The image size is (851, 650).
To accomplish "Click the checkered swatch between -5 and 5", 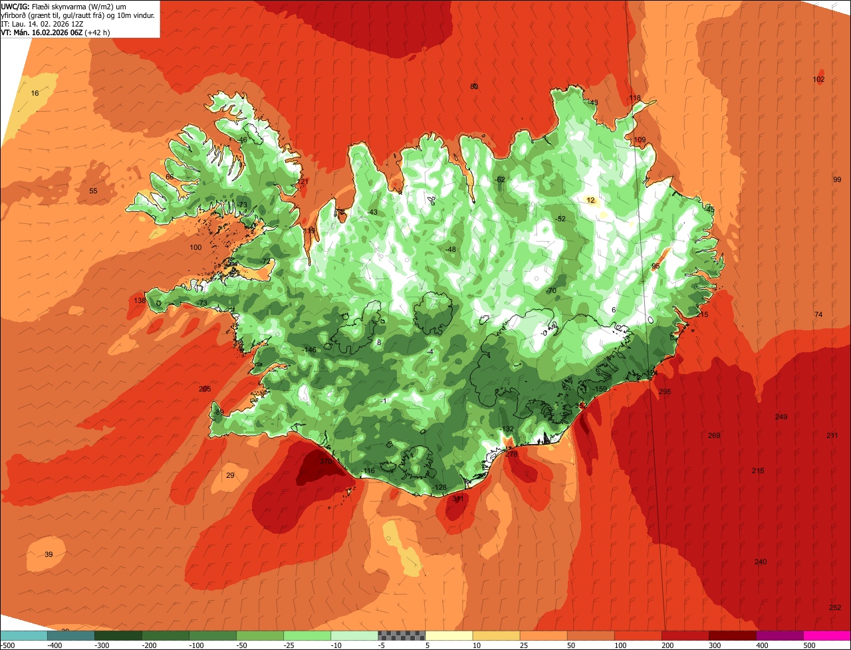I will click(x=402, y=635).
